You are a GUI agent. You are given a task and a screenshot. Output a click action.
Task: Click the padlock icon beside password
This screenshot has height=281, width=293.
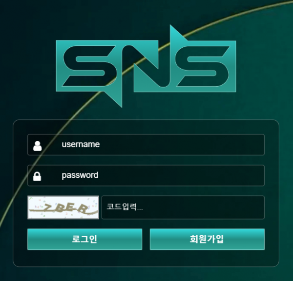(x=37, y=176)
